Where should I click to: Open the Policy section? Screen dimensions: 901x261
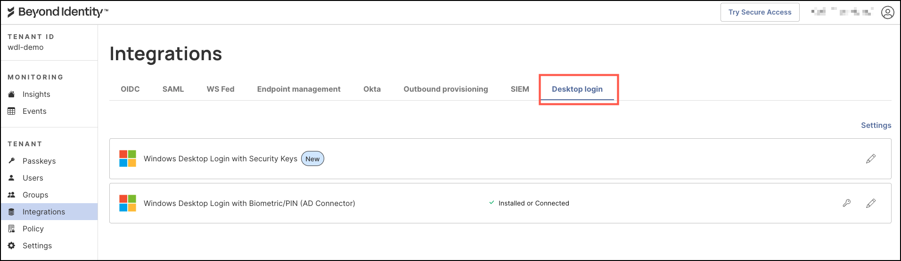(x=33, y=229)
